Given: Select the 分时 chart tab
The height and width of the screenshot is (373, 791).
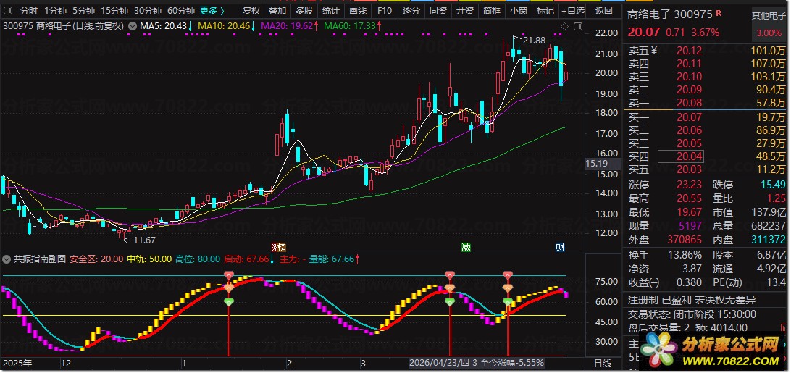Looking at the screenshot, I should pos(29,11).
